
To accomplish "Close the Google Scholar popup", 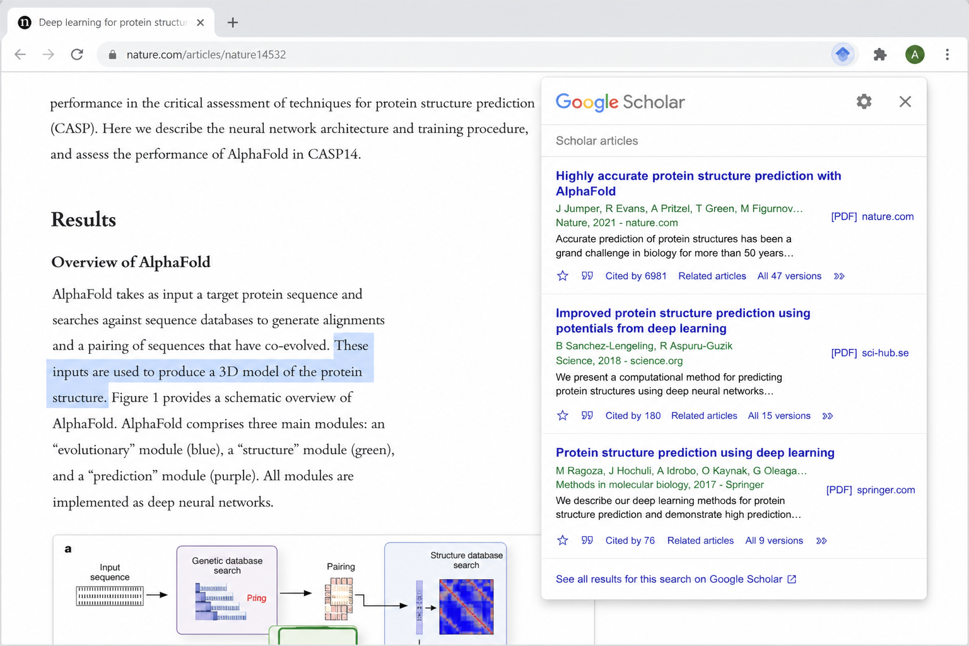I will tap(905, 102).
